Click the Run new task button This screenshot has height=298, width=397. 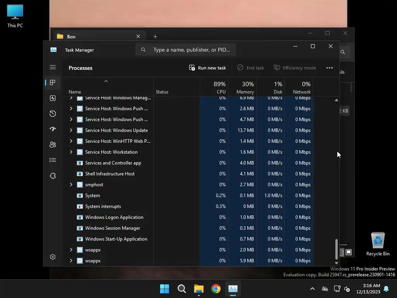pos(207,68)
